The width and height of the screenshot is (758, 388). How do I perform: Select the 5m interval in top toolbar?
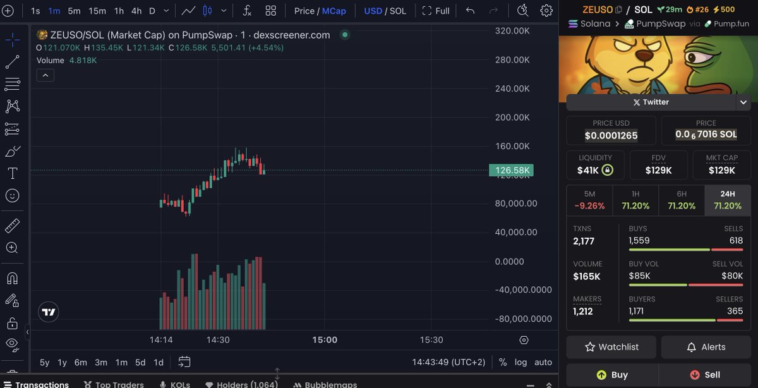[74, 11]
